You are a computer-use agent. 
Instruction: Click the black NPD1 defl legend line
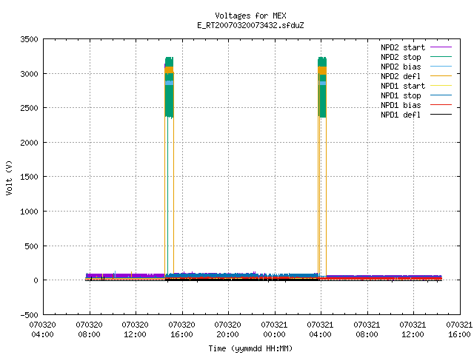tap(441, 115)
